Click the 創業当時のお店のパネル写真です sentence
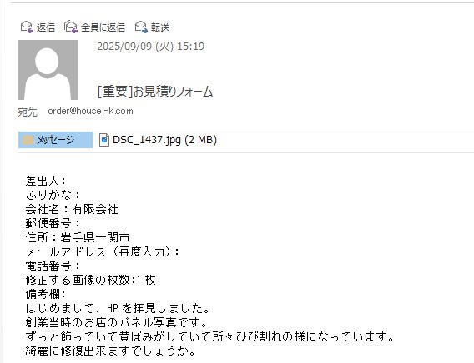 117,322
